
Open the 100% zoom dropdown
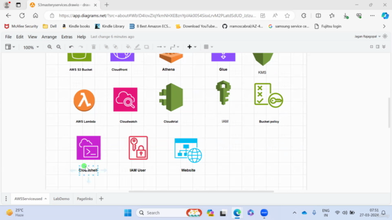click(31, 47)
